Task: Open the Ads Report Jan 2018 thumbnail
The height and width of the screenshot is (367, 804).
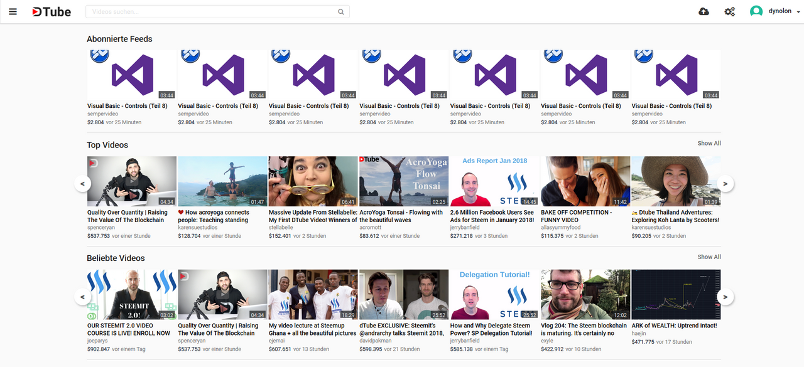Action: 494,181
